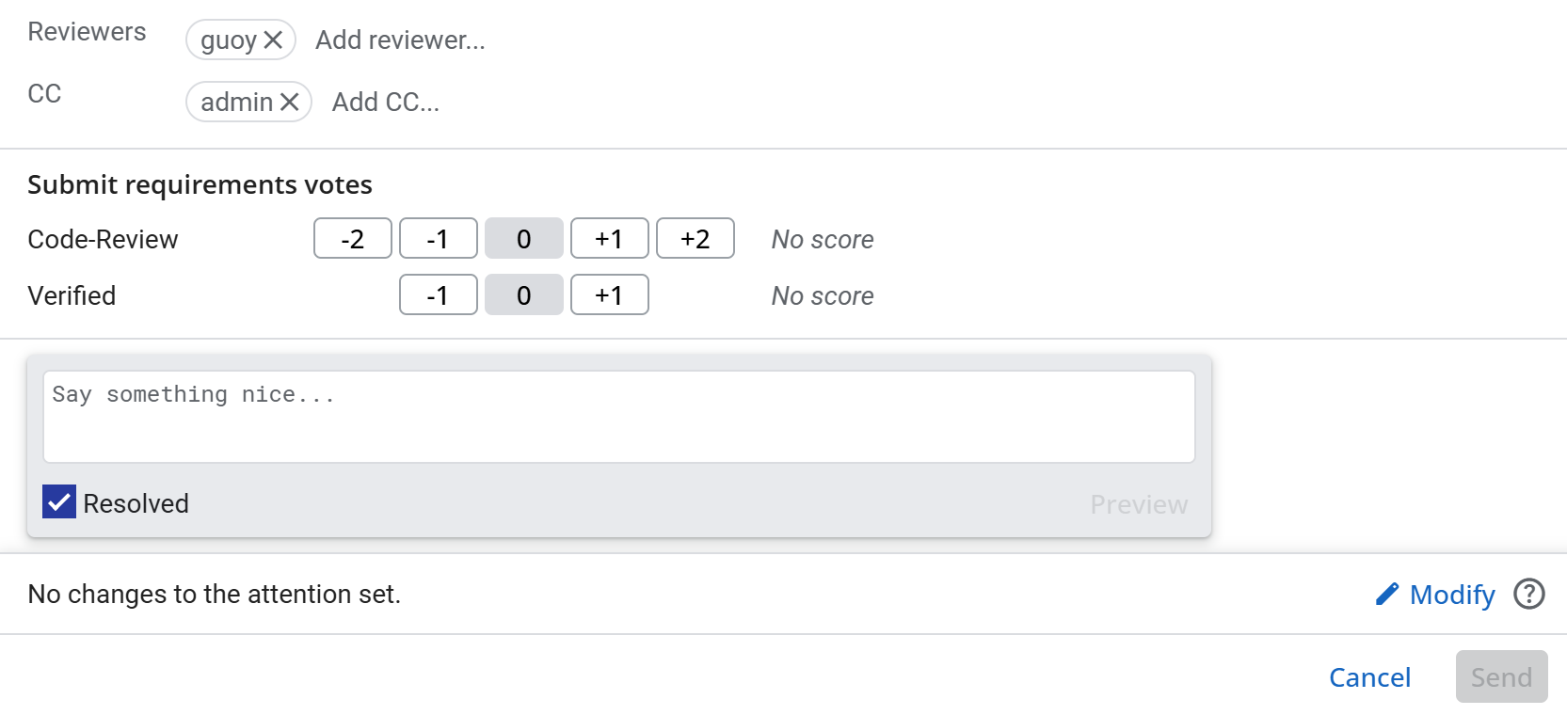This screenshot has width=1567, height=715.
Task: Remove admin from CC with X icon
Action: click(x=290, y=102)
